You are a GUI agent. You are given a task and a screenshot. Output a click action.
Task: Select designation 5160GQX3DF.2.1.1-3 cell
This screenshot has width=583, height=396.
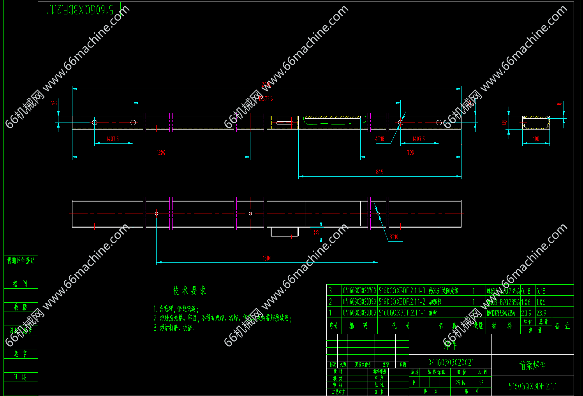[402, 291]
